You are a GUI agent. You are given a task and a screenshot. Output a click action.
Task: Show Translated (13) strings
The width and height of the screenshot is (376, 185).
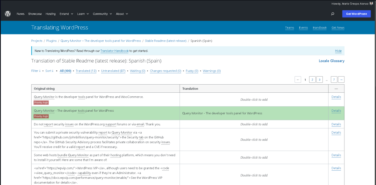tap(86, 71)
